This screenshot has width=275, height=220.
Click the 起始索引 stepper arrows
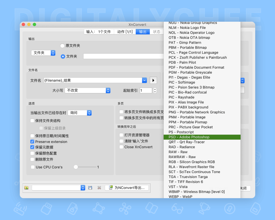(155, 90)
